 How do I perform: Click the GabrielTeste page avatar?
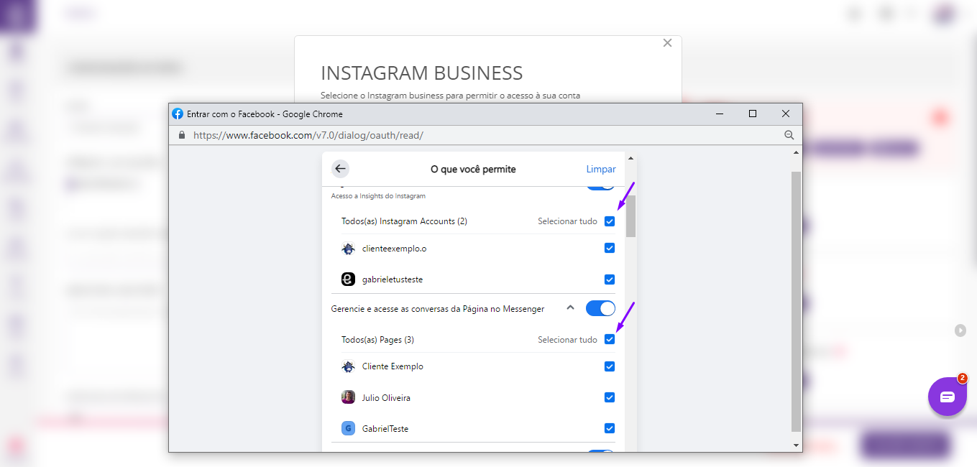(348, 428)
